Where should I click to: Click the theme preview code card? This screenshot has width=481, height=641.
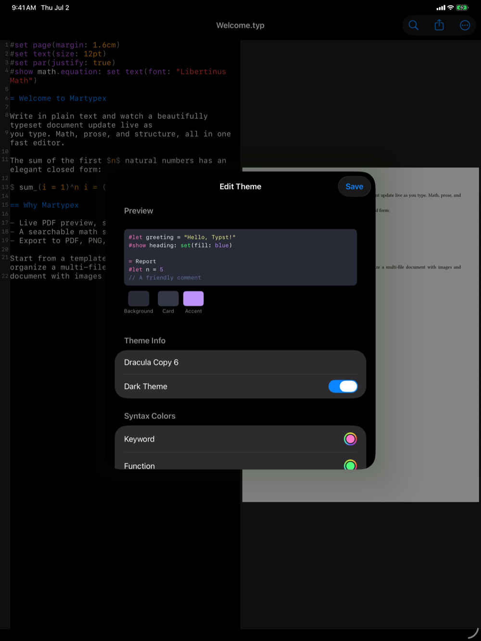pos(240,257)
